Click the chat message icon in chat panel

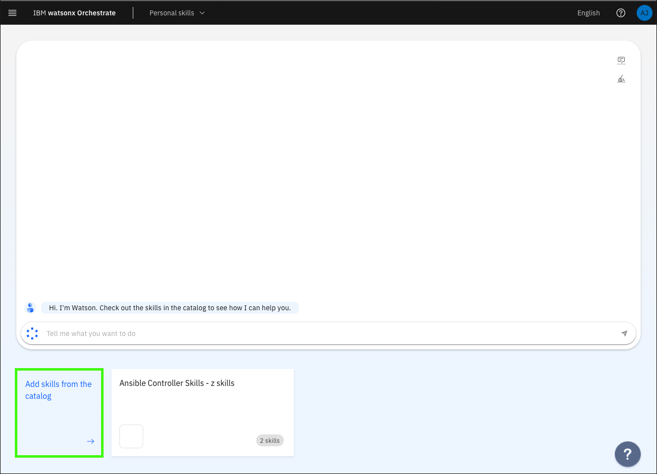coord(621,60)
